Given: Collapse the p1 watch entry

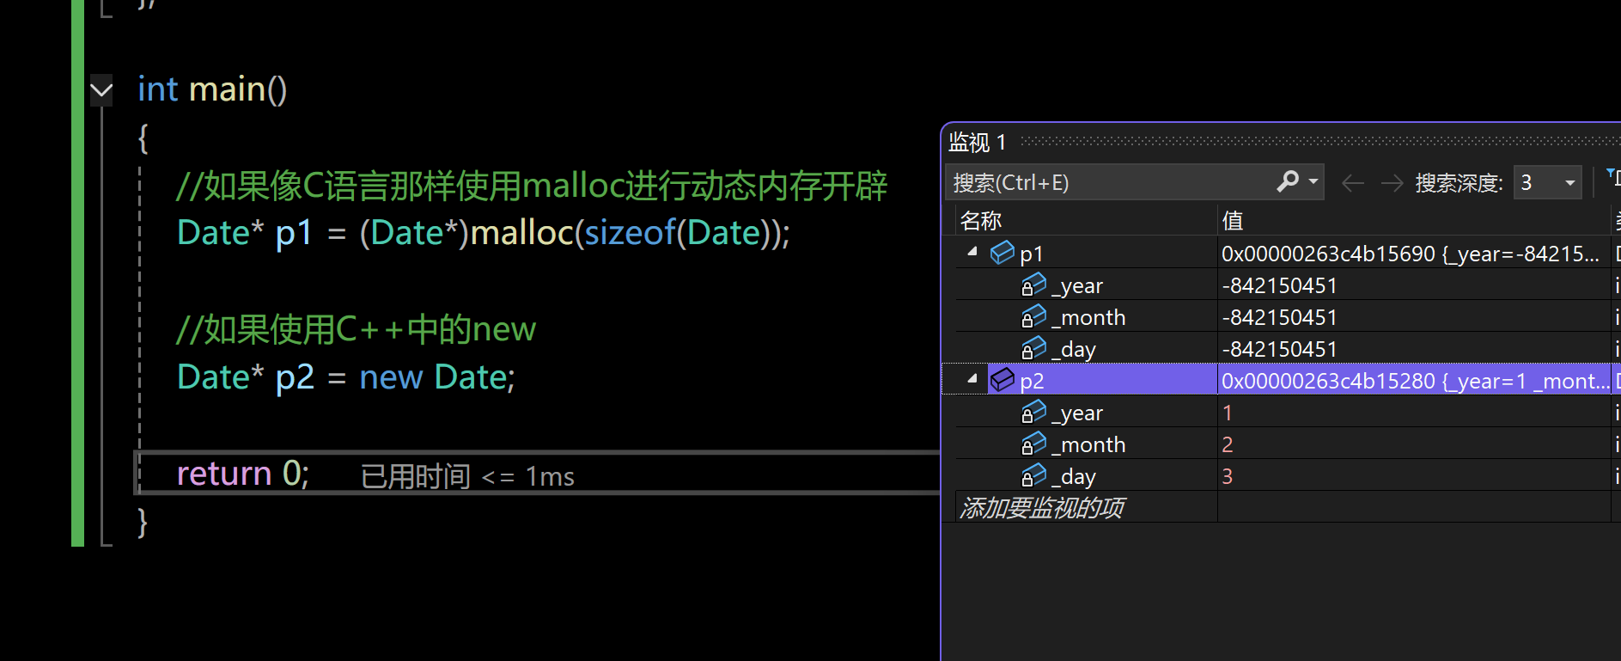Looking at the screenshot, I should (972, 252).
